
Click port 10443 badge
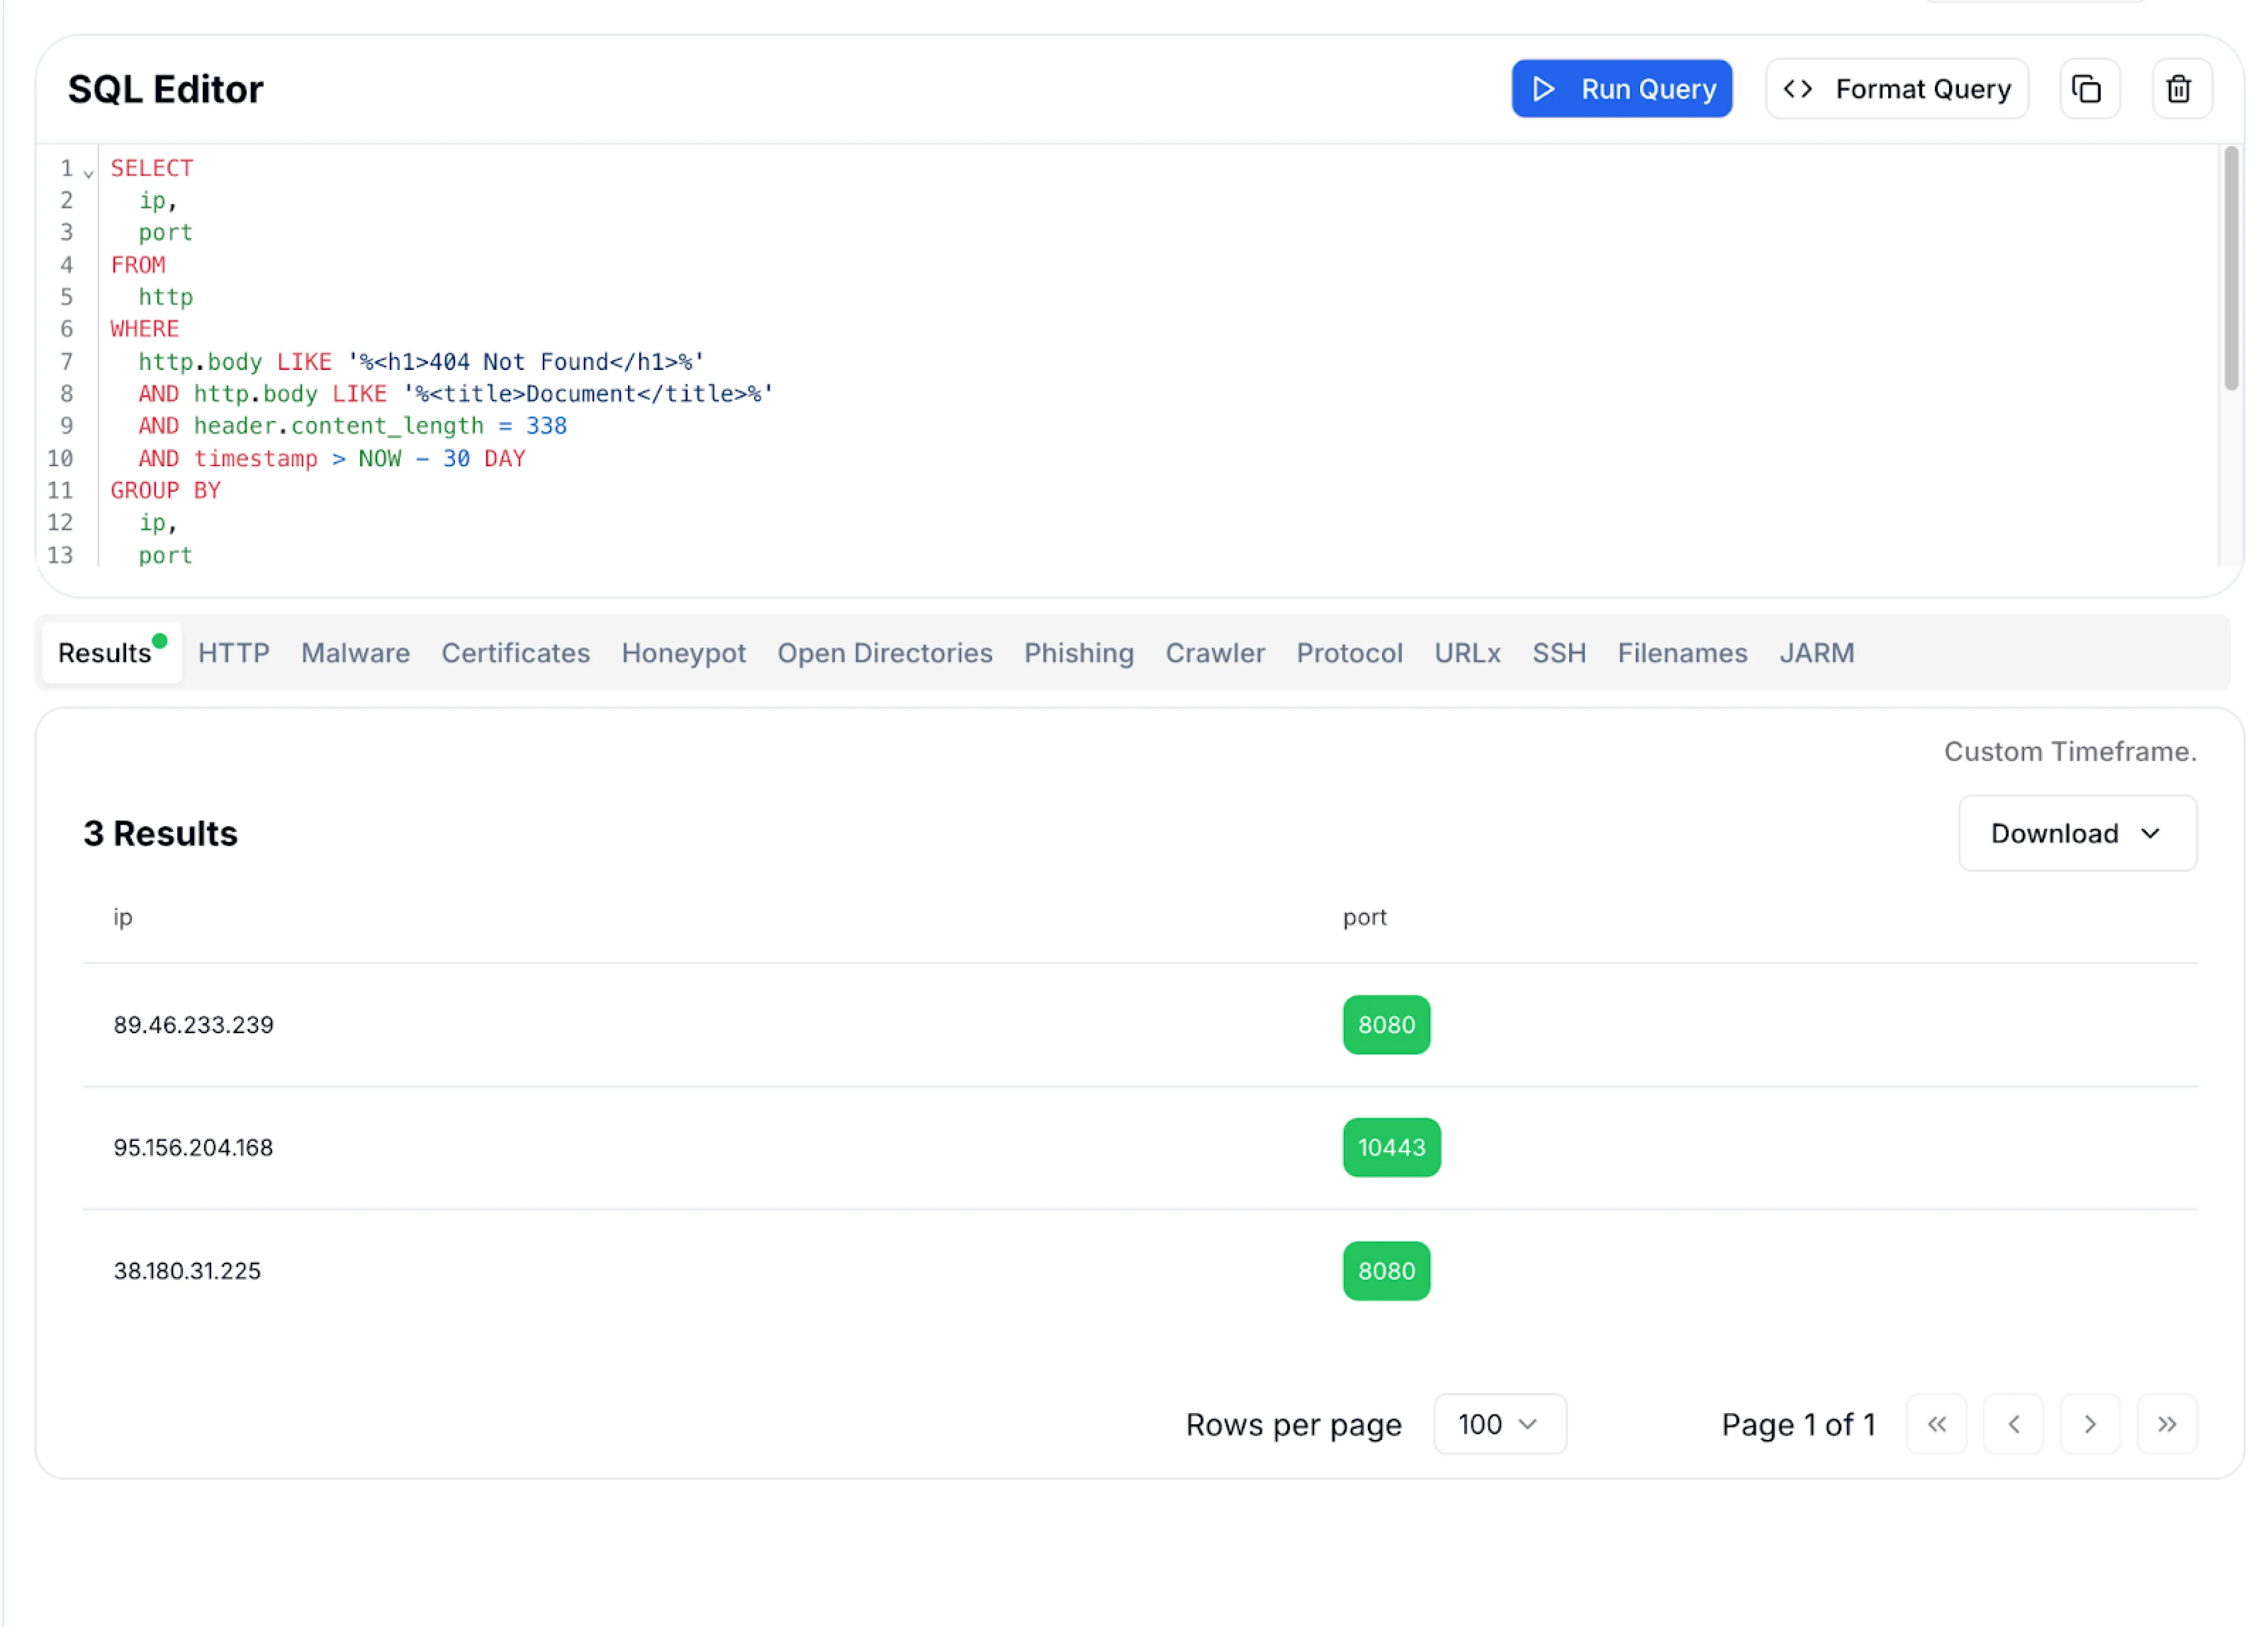pos(1390,1147)
